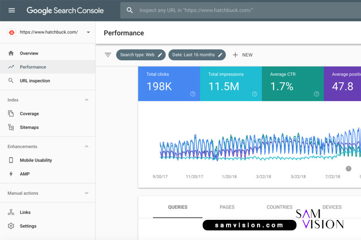Open the hamburger navigation menu

[x=12, y=11]
